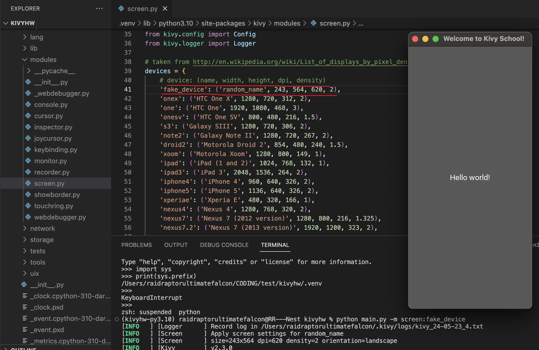The image size is (539, 350).
Task: Click the Python icon beside console.py
Action: coord(28,104)
